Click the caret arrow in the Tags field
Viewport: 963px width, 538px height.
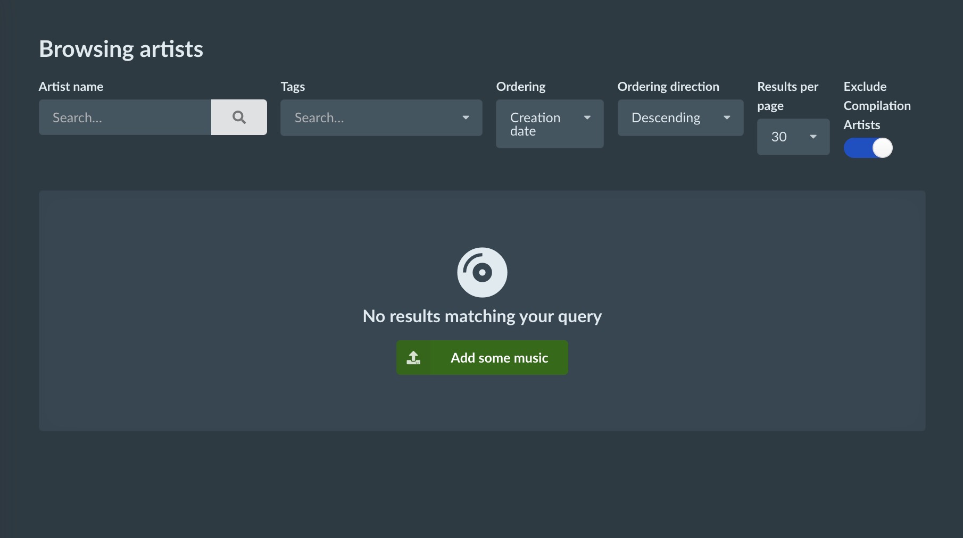(x=466, y=117)
